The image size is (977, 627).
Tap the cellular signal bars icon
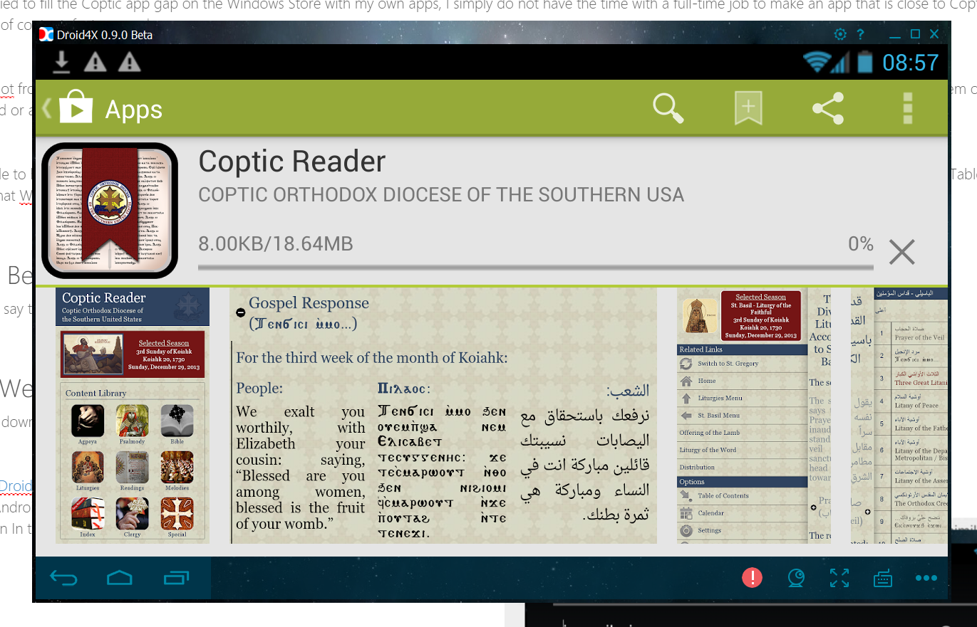tap(841, 63)
